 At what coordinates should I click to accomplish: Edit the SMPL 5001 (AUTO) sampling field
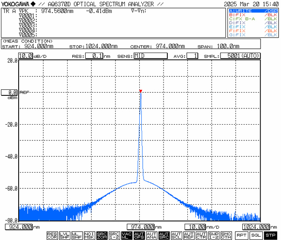240,56
